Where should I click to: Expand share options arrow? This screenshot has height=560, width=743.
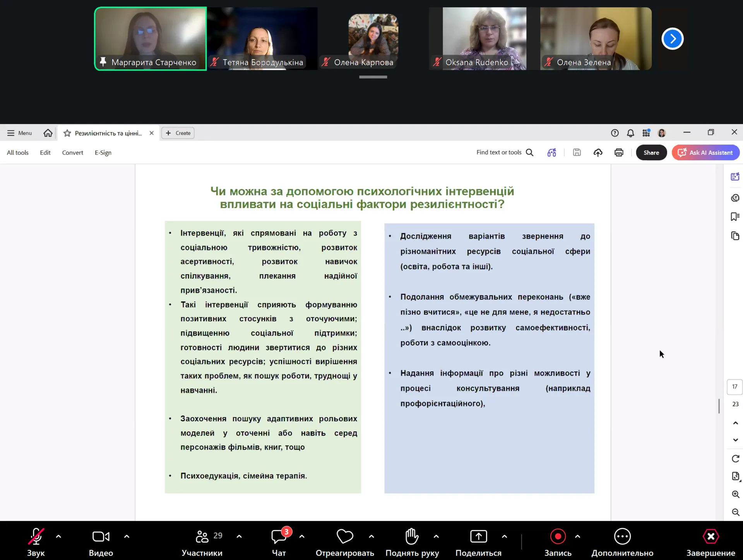click(504, 536)
